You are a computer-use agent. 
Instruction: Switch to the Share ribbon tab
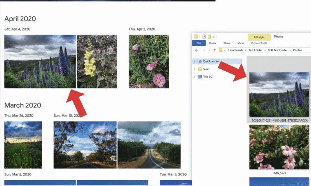pyautogui.click(x=227, y=43)
